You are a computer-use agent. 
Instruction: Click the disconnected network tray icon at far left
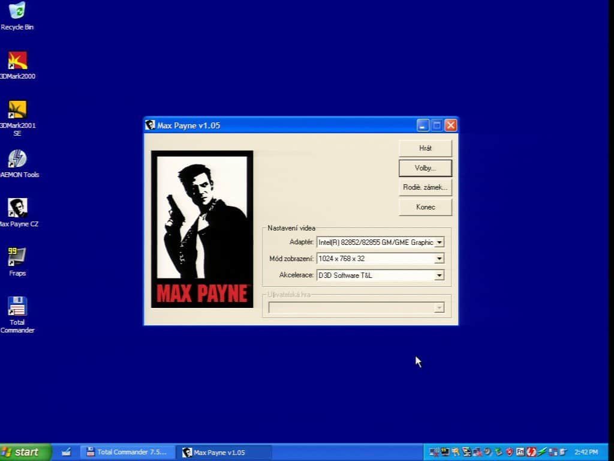[x=434, y=452]
